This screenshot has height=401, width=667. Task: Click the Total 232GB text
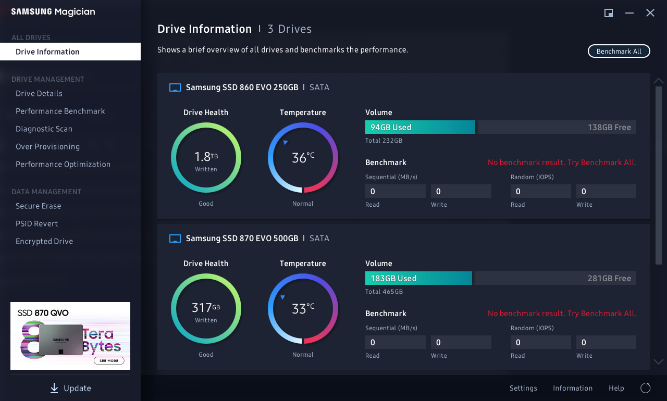(384, 141)
